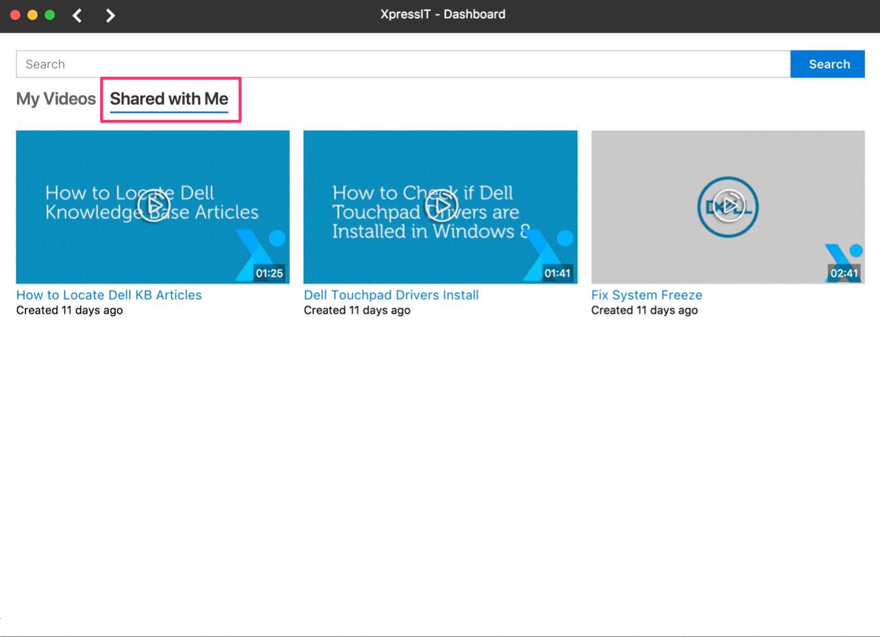Click the 02:41 duration badge
The height and width of the screenshot is (637, 880).
coord(844,273)
